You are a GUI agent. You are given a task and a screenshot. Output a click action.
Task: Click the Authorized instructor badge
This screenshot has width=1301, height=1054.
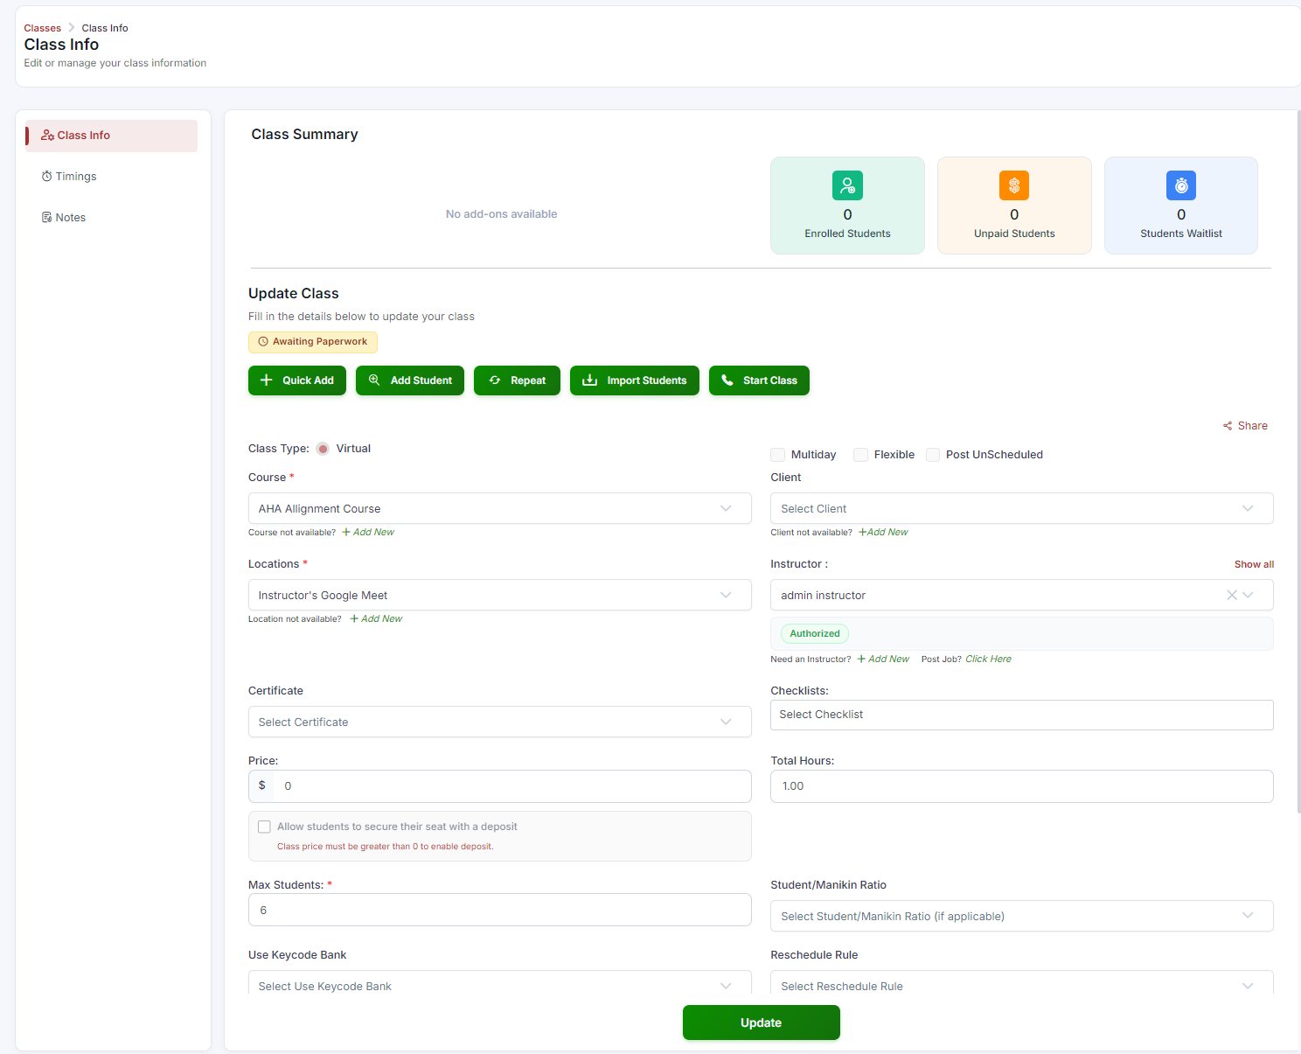815,633
